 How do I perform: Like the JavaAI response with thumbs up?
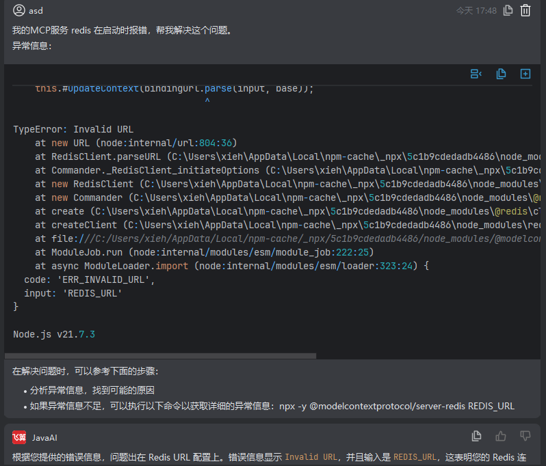coord(501,436)
